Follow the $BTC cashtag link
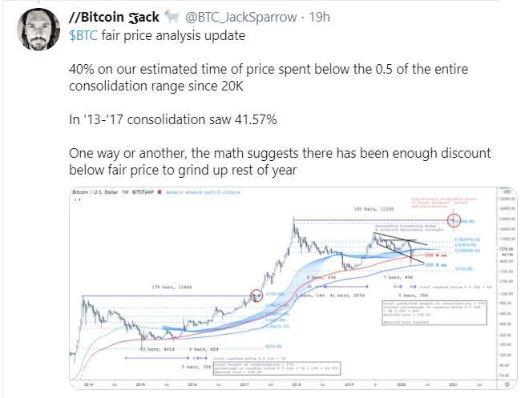This screenshot has height=398, width=525. 83,36
